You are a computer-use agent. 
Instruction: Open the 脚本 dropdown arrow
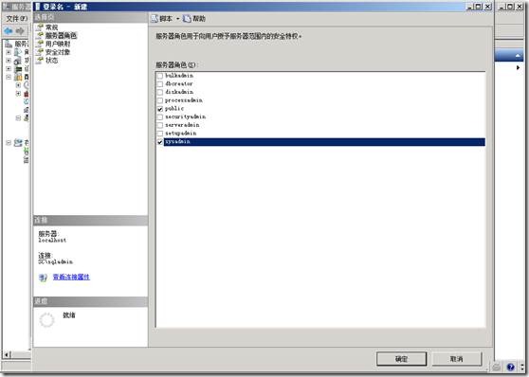pos(178,19)
